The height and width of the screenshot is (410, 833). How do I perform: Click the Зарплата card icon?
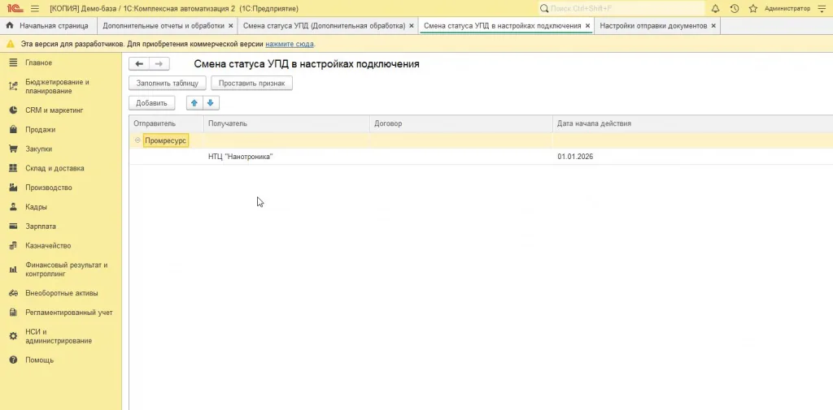click(x=14, y=226)
